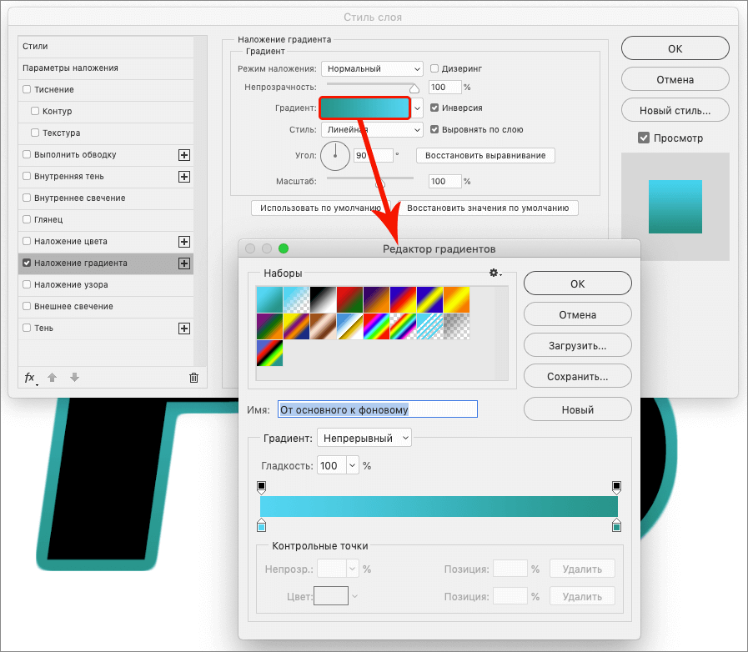
Task: Enable the Текстура checkbox
Action: (35, 133)
